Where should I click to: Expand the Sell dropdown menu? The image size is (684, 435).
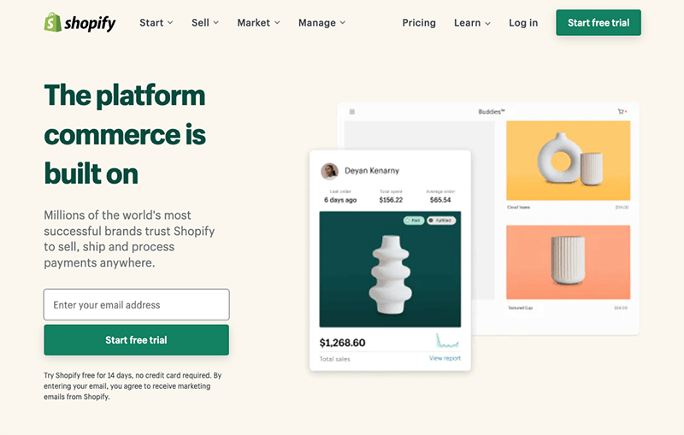pos(205,23)
